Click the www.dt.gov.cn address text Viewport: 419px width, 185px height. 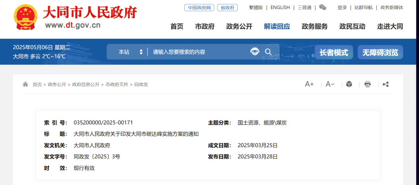click(x=73, y=25)
